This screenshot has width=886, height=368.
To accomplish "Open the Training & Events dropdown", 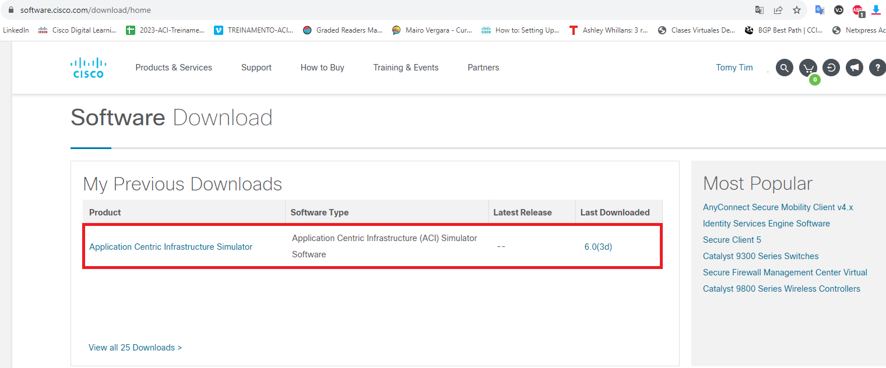I will coord(406,67).
